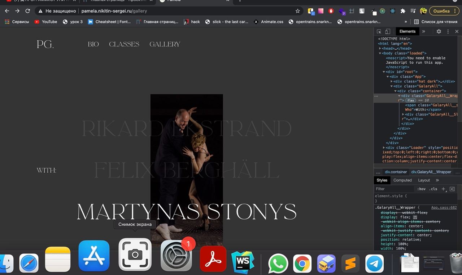This screenshot has height=275, width=462.
Task: Select div.GalaryAll__Wrapper in the breadcrumb bar
Action: tap(431, 172)
